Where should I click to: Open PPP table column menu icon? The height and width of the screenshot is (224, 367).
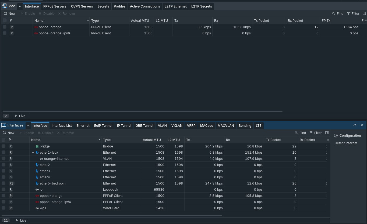coord(365,20)
